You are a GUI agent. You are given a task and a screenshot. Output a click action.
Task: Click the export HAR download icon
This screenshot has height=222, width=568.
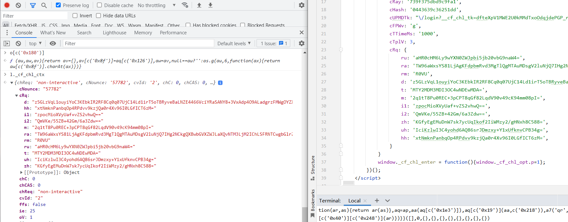coord(210,5)
